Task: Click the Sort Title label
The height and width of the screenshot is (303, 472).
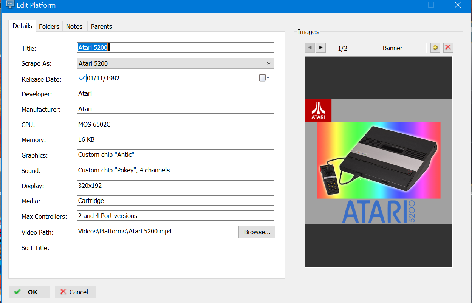Action: (x=36, y=248)
